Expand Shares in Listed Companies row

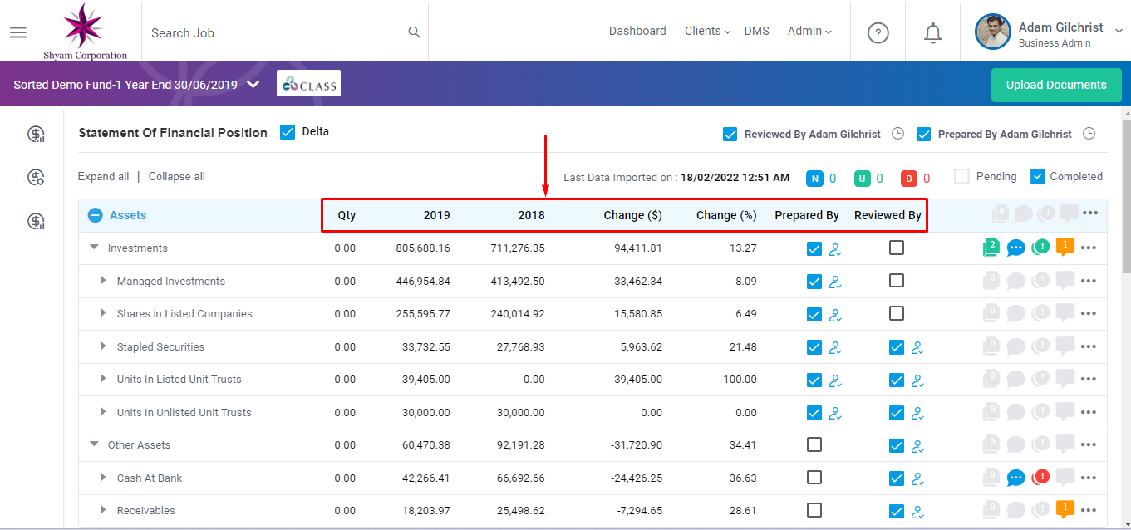coord(103,313)
